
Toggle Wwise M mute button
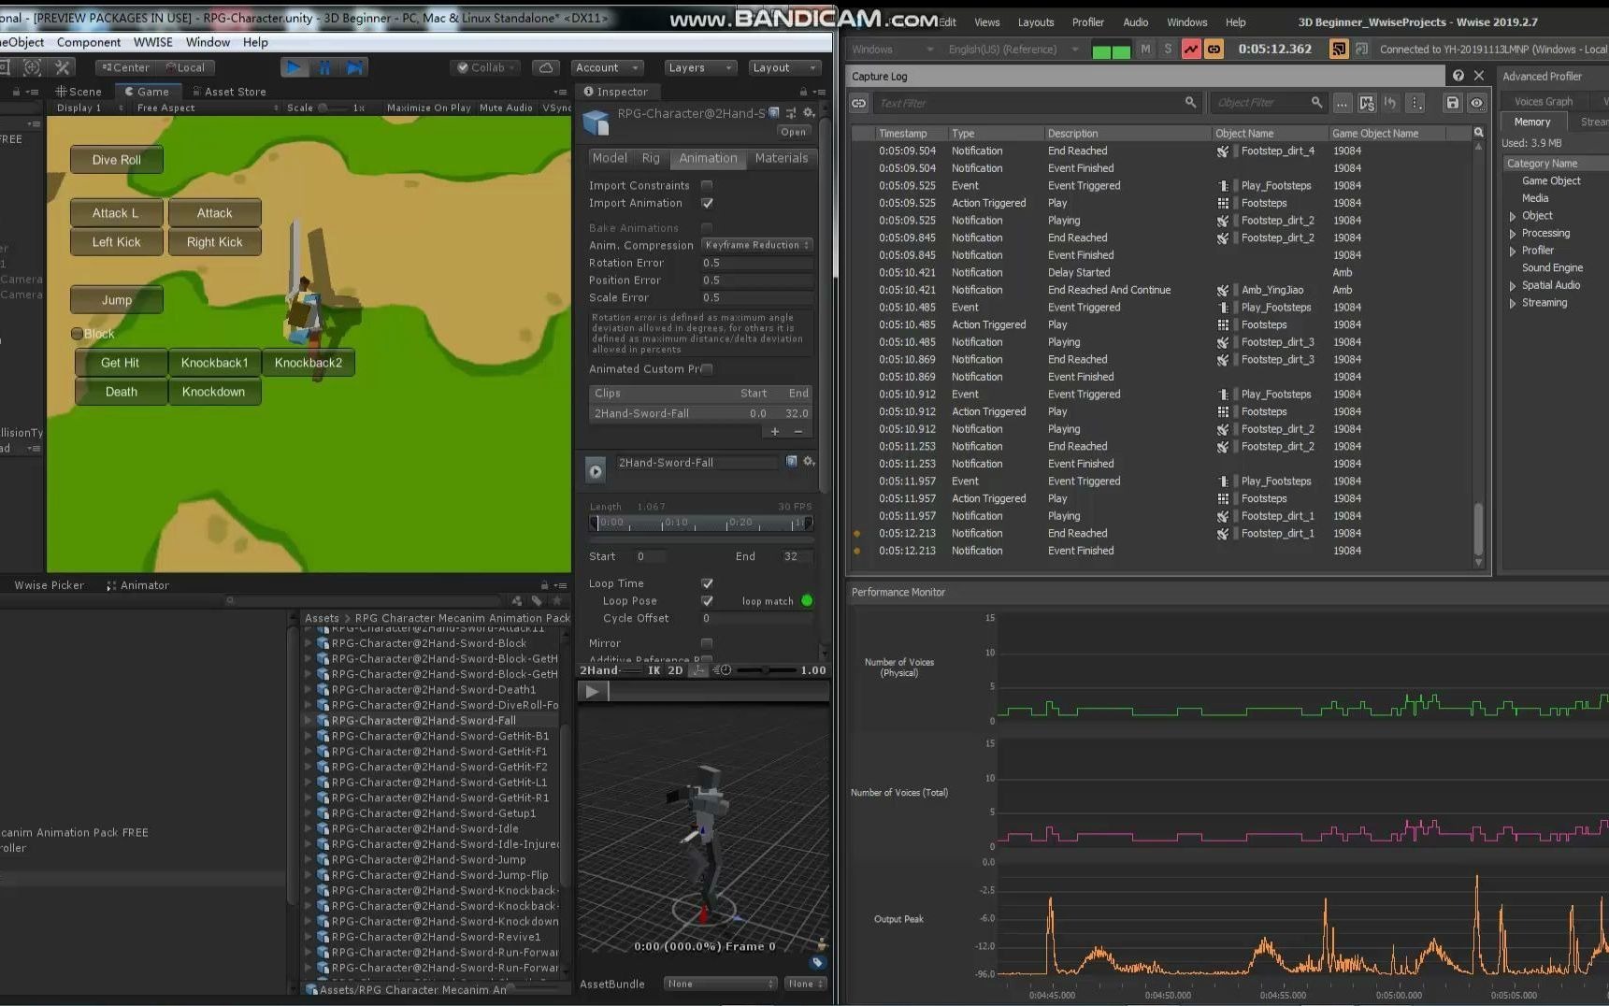[x=1145, y=50]
